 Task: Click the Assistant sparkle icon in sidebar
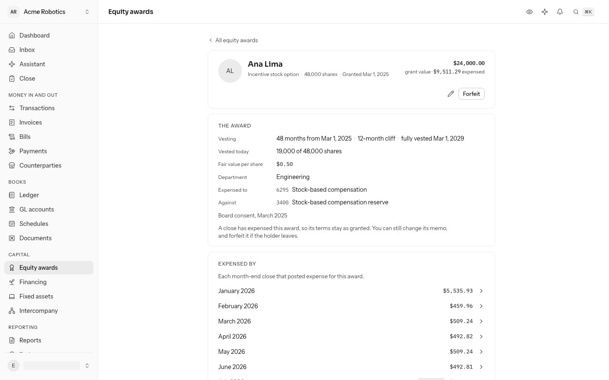coord(12,64)
